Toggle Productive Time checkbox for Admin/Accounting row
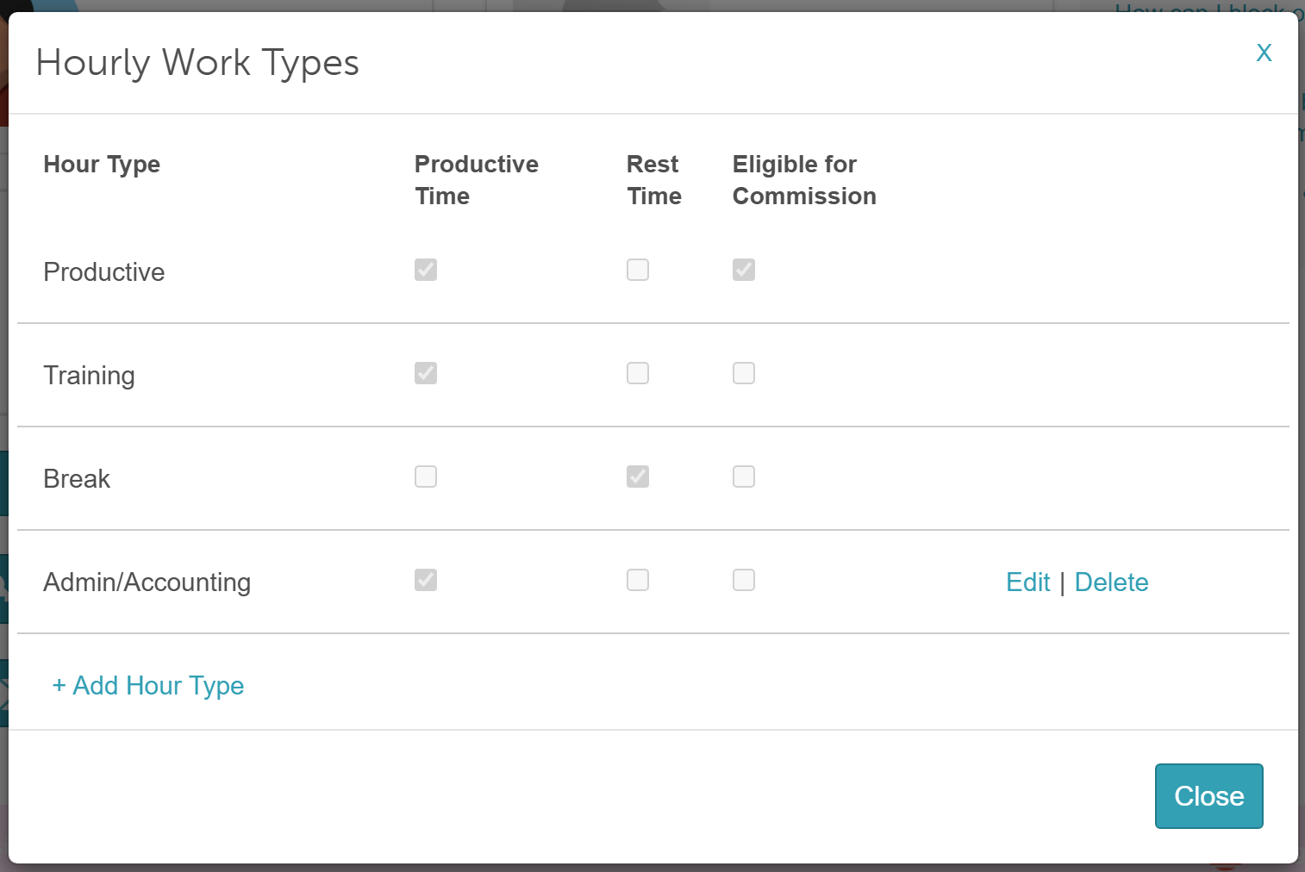The height and width of the screenshot is (872, 1305). coord(426,580)
